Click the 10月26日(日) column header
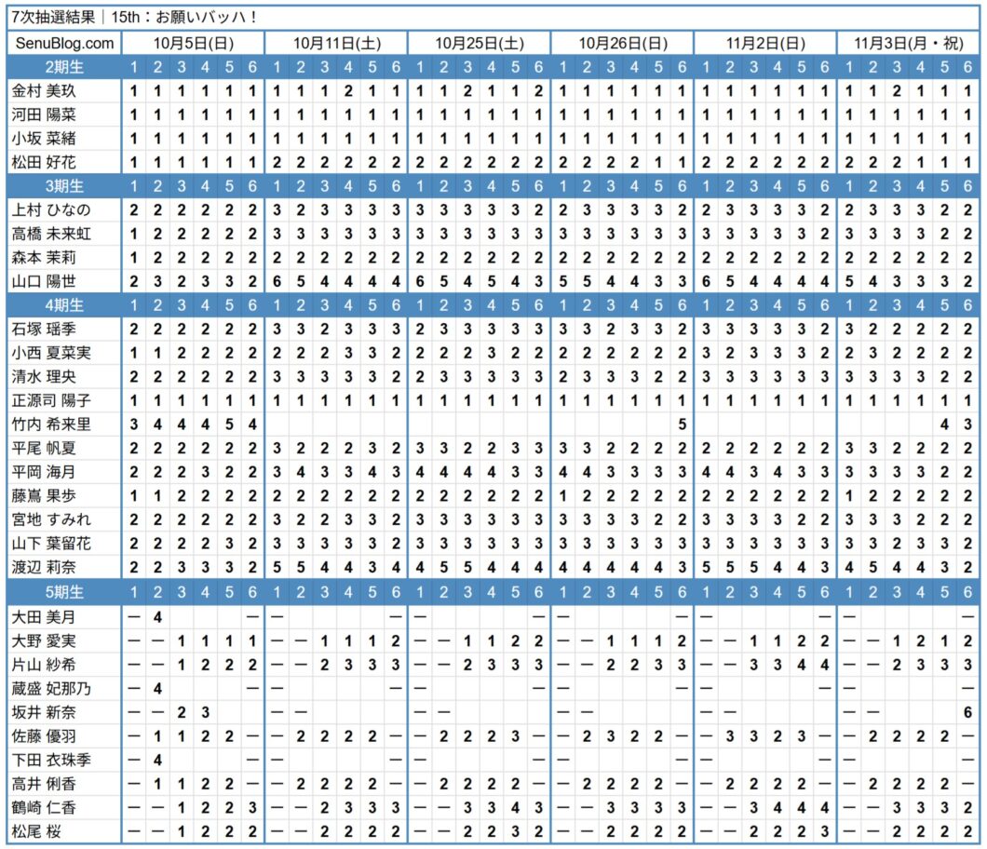The width and height of the screenshot is (987, 849). pos(623,44)
